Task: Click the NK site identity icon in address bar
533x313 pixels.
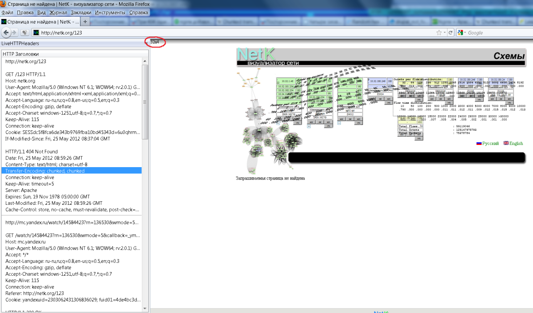Action: pyautogui.click(x=36, y=32)
